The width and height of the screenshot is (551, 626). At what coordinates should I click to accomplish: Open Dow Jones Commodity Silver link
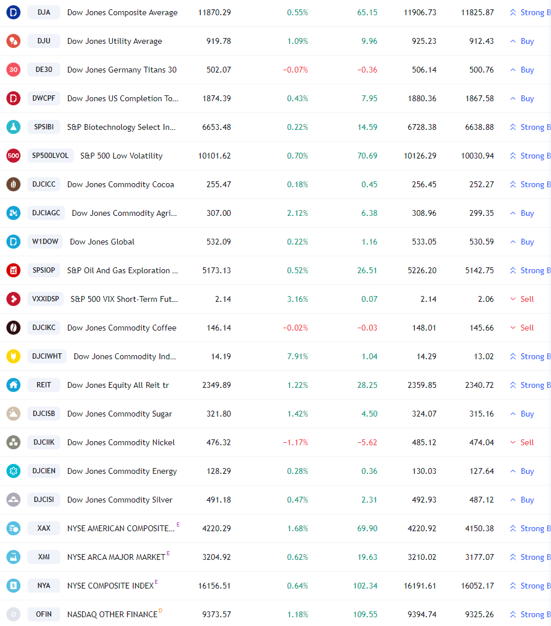pos(120,500)
